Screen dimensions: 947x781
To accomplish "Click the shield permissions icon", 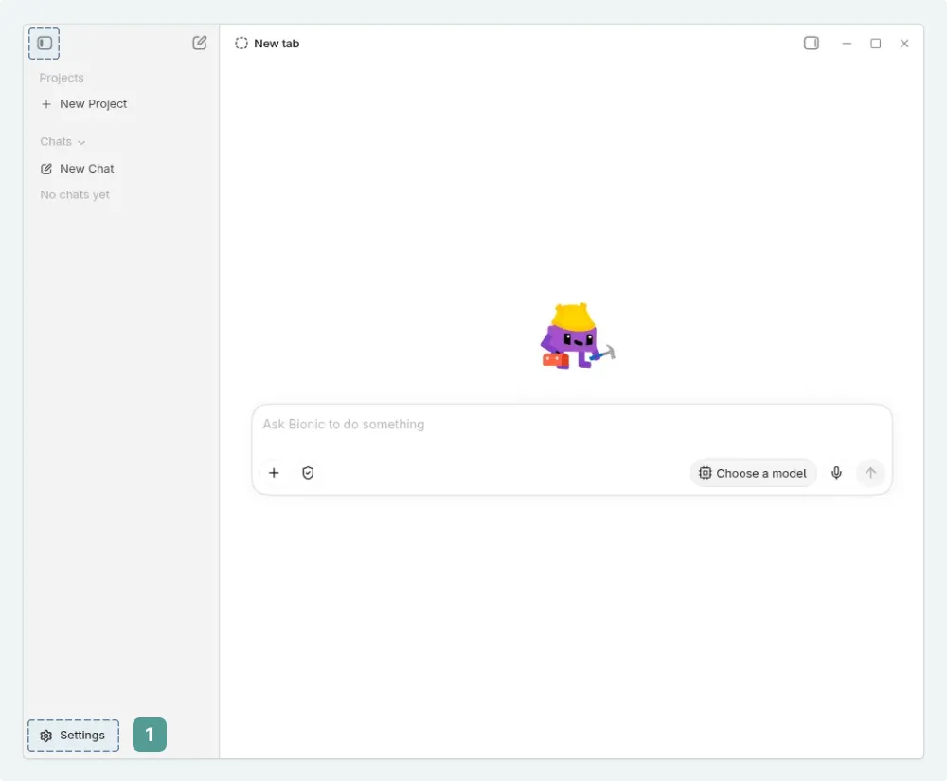I will [x=308, y=473].
